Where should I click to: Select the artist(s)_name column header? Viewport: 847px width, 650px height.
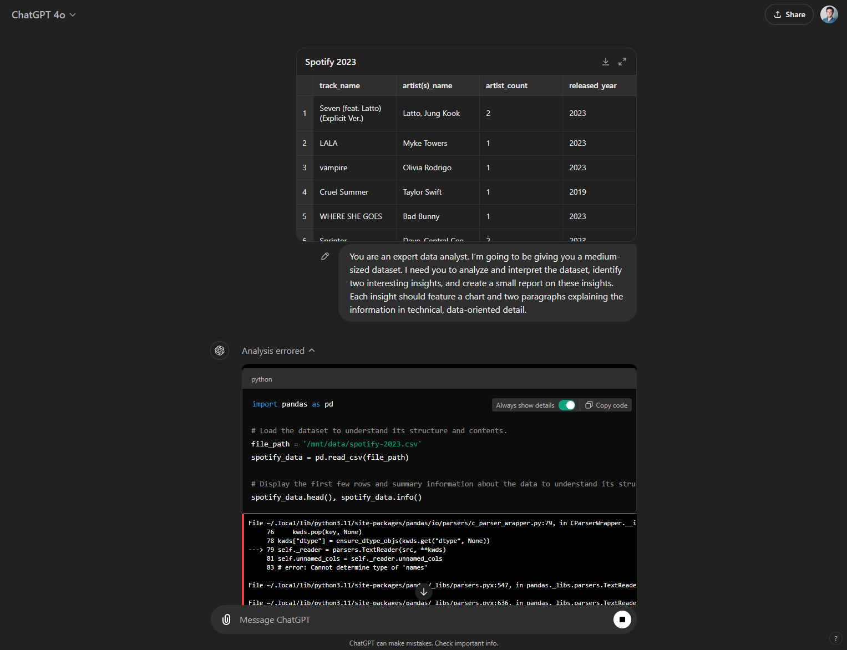click(438, 85)
